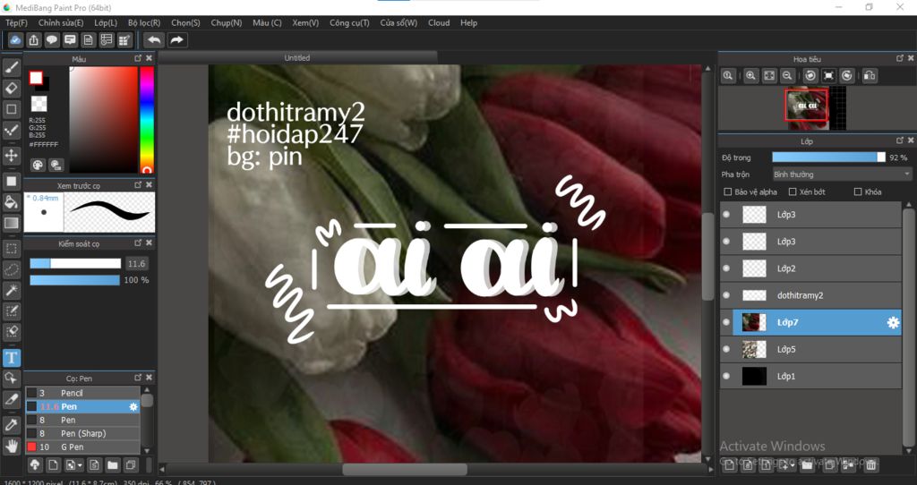Open the color palette icon
The image size is (917, 485).
tap(38, 165)
